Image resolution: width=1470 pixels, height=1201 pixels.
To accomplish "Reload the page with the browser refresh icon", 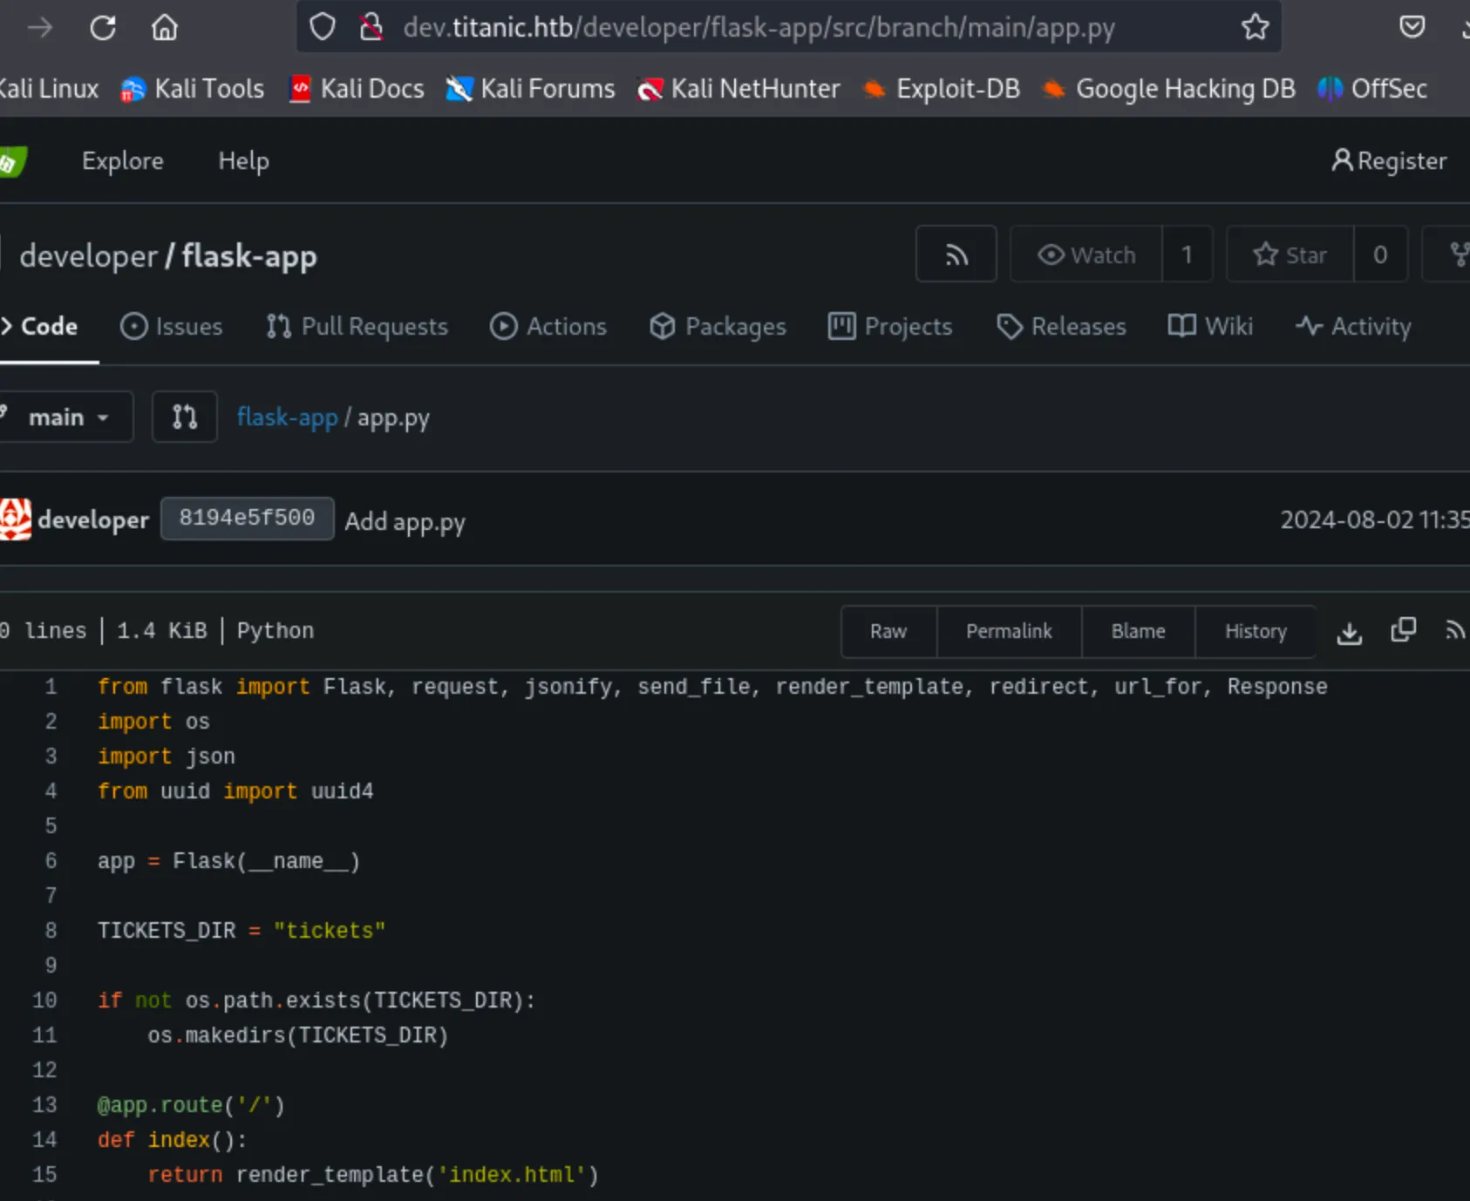I will point(103,28).
